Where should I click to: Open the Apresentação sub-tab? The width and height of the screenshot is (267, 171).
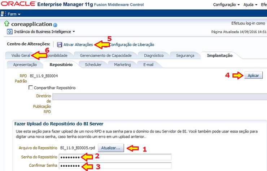(25, 64)
